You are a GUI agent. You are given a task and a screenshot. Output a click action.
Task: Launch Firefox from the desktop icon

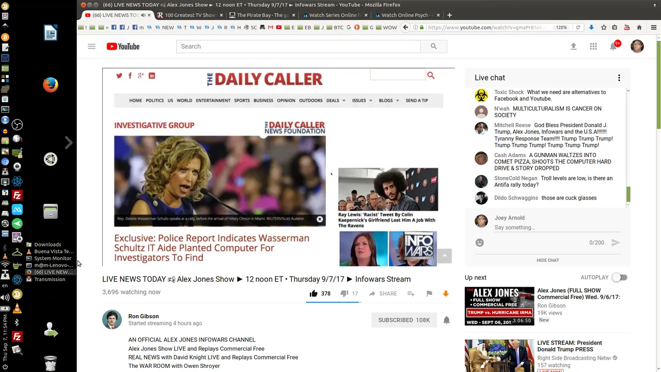point(50,85)
